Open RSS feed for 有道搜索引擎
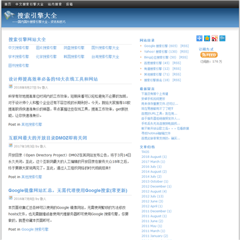240x240 pixels. (x=177, y=69)
